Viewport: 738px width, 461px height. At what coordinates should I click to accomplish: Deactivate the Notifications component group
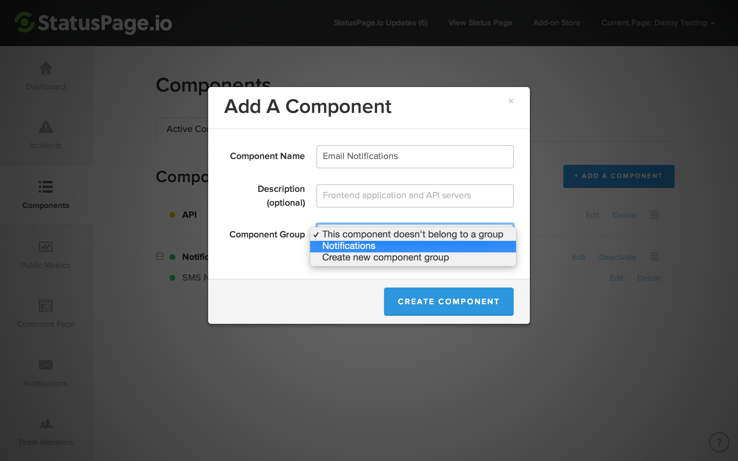[617, 257]
